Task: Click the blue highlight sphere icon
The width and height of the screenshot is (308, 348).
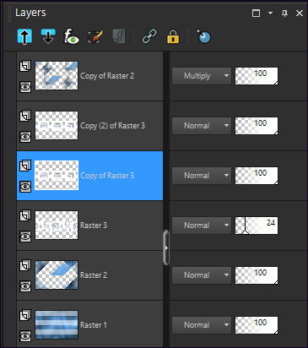Action: click(x=203, y=36)
